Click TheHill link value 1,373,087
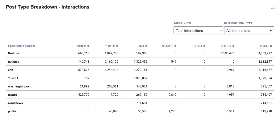 pyautogui.click(x=140, y=78)
